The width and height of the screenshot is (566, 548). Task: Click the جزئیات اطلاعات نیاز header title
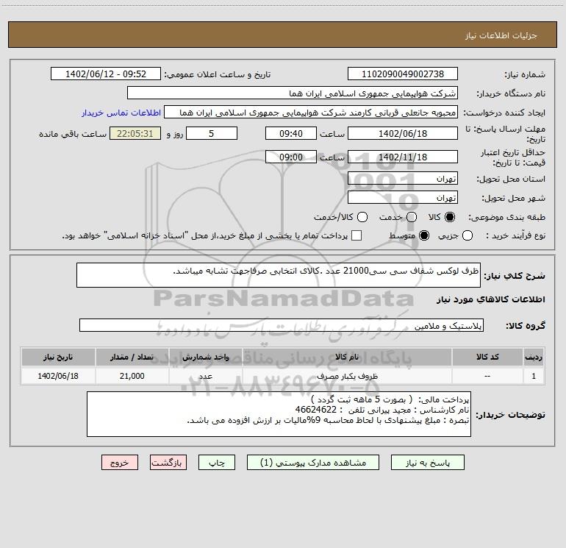(501, 35)
